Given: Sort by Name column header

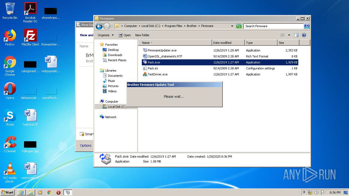Looking at the screenshot, I should coord(175,43).
